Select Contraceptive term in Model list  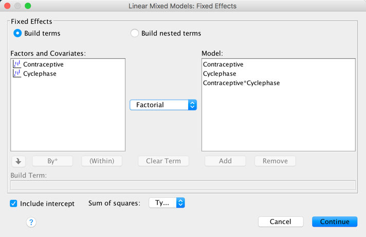coord(223,64)
